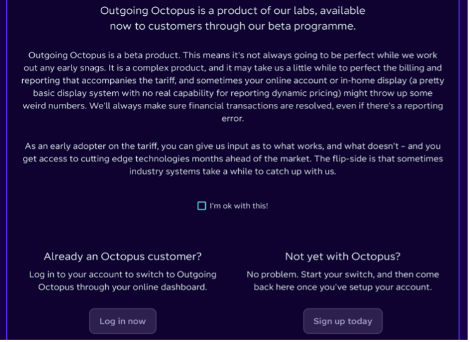This screenshot has height=342, width=470.
Task: Click the line starting "basic display system"
Action: 234,94
